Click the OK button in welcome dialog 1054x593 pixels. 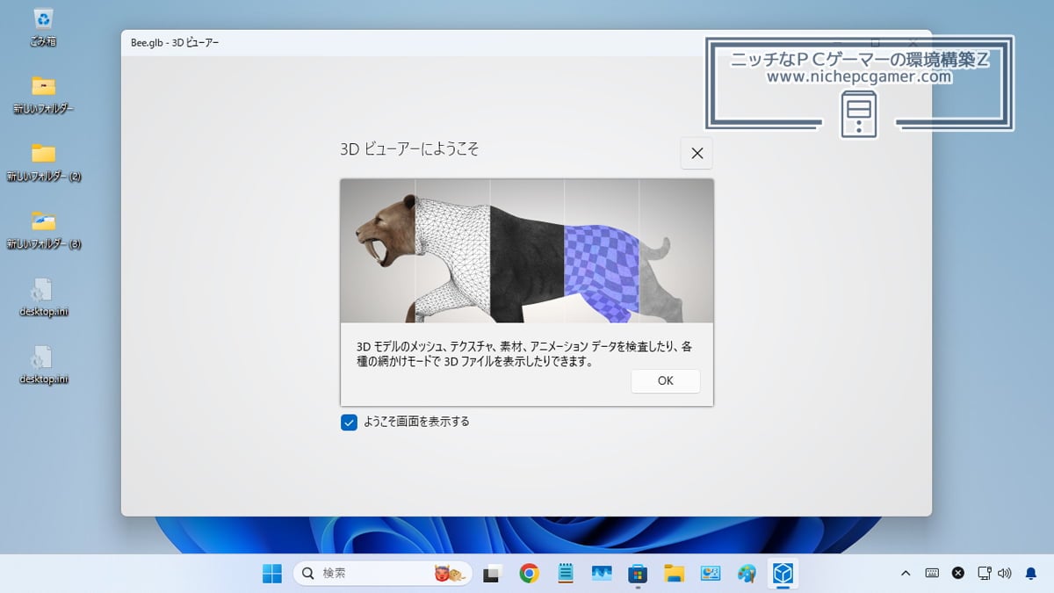[665, 380]
